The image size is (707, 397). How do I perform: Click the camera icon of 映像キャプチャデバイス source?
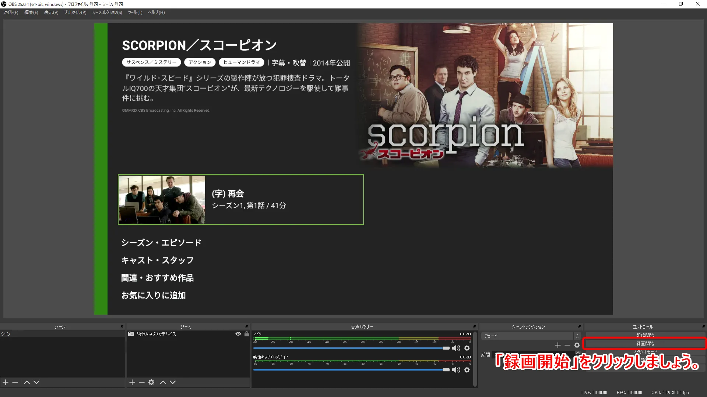[x=131, y=334]
